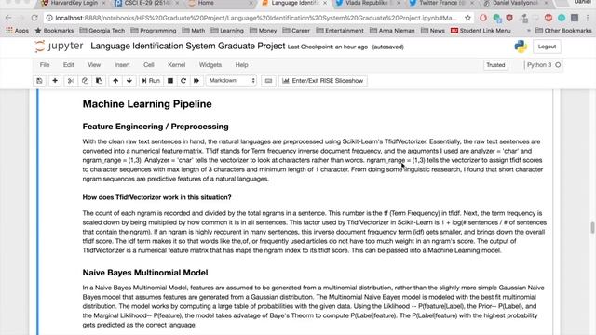
Task: Open Apps shortcut in bookmarks bar
Action: 18,31
